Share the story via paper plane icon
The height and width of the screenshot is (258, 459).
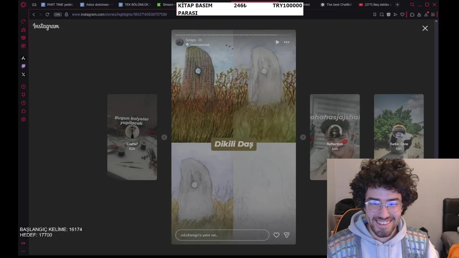pos(287,235)
